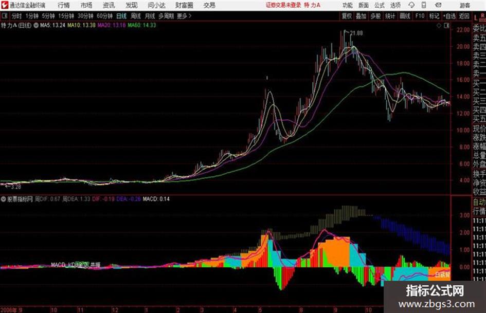This screenshot has height=313, width=486.
Task: Open the 功能 menu
Action: tap(348, 5)
